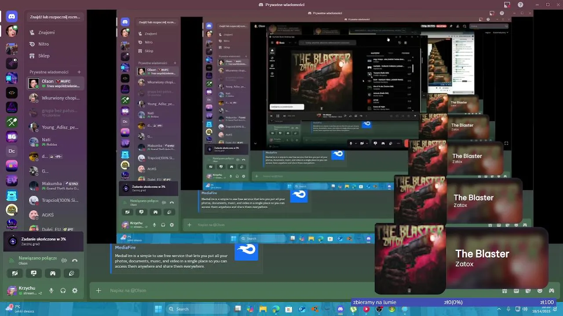The image size is (563, 316).
Task: Open the Trapciol(100% Si... conversation
Action: pyautogui.click(x=55, y=200)
